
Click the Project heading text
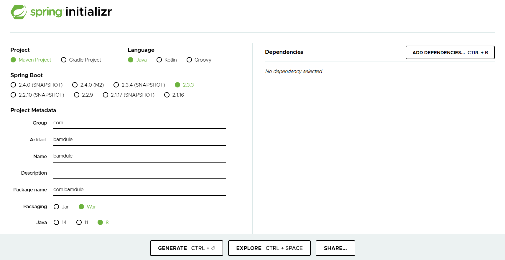[20, 50]
